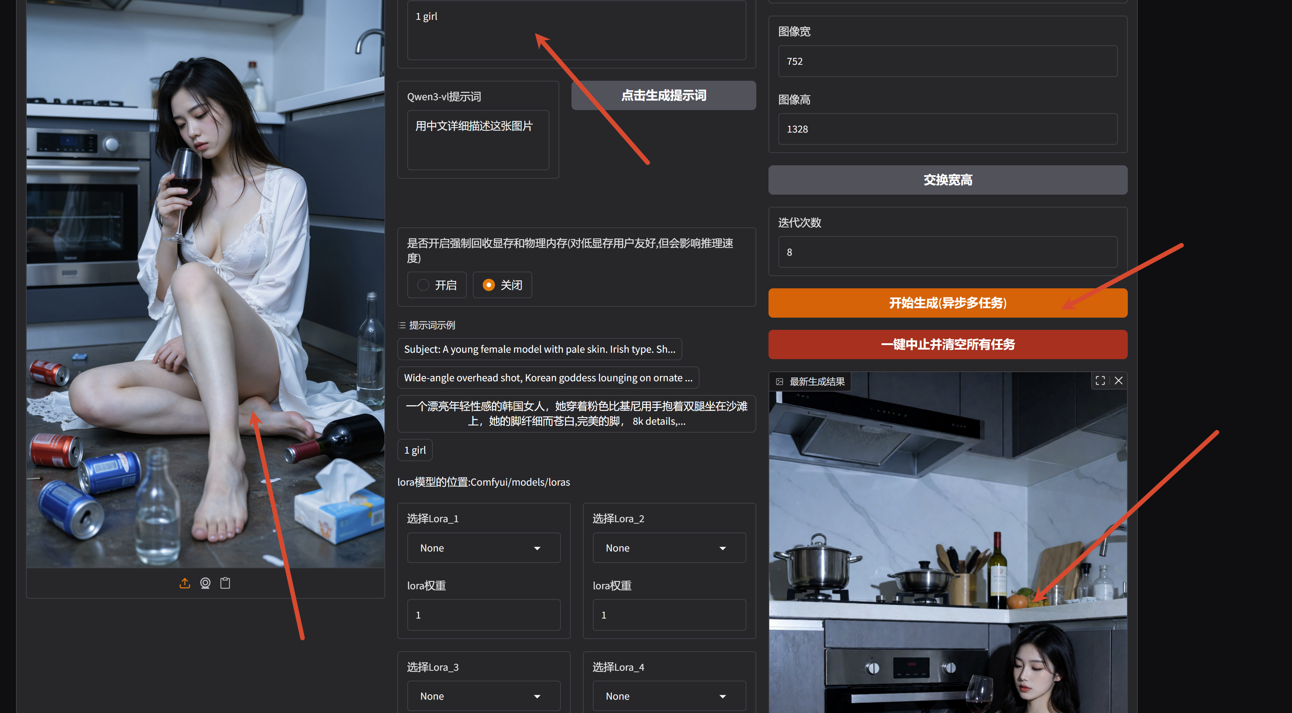
Task: Click the 最新生成结果 label
Action: (817, 382)
